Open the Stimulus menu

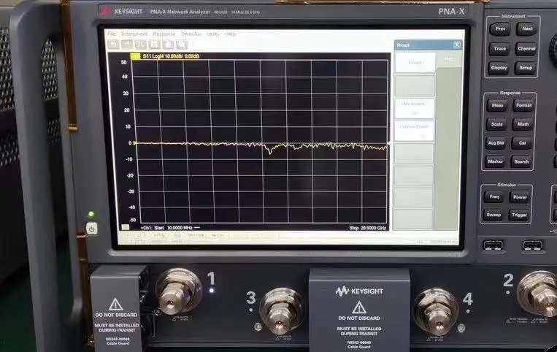tap(191, 34)
